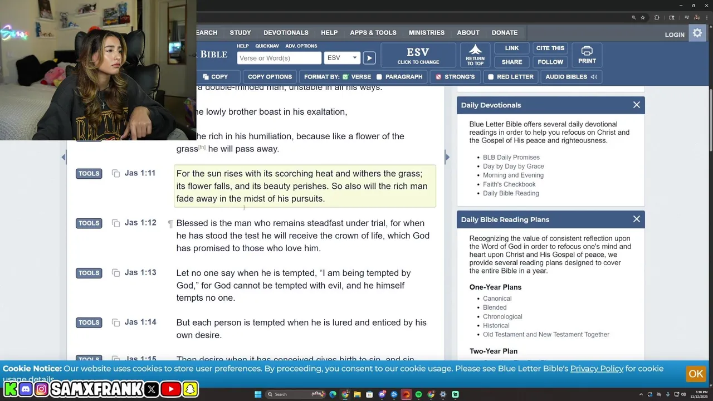Open the Windows Start menu

coord(258,394)
